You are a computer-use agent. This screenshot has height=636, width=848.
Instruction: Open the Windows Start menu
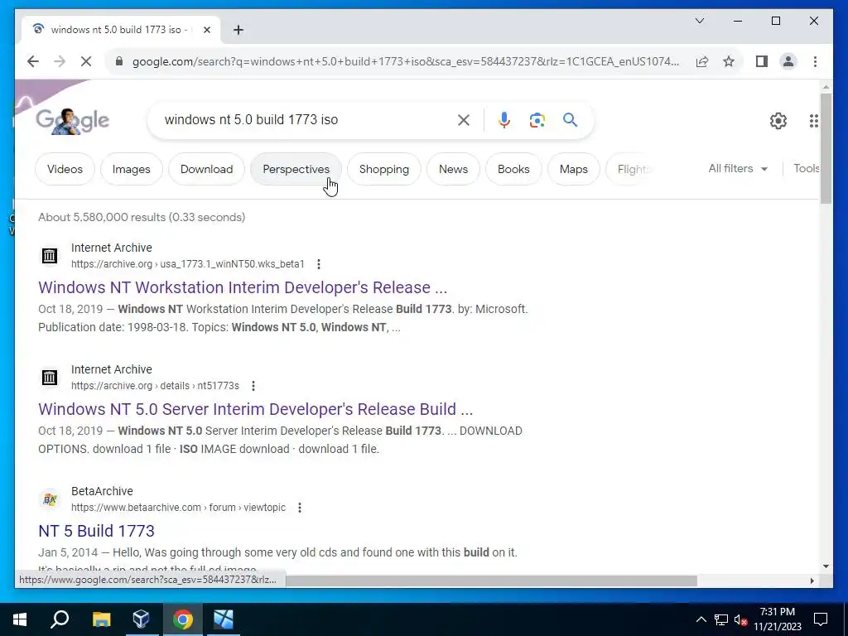tap(20, 619)
